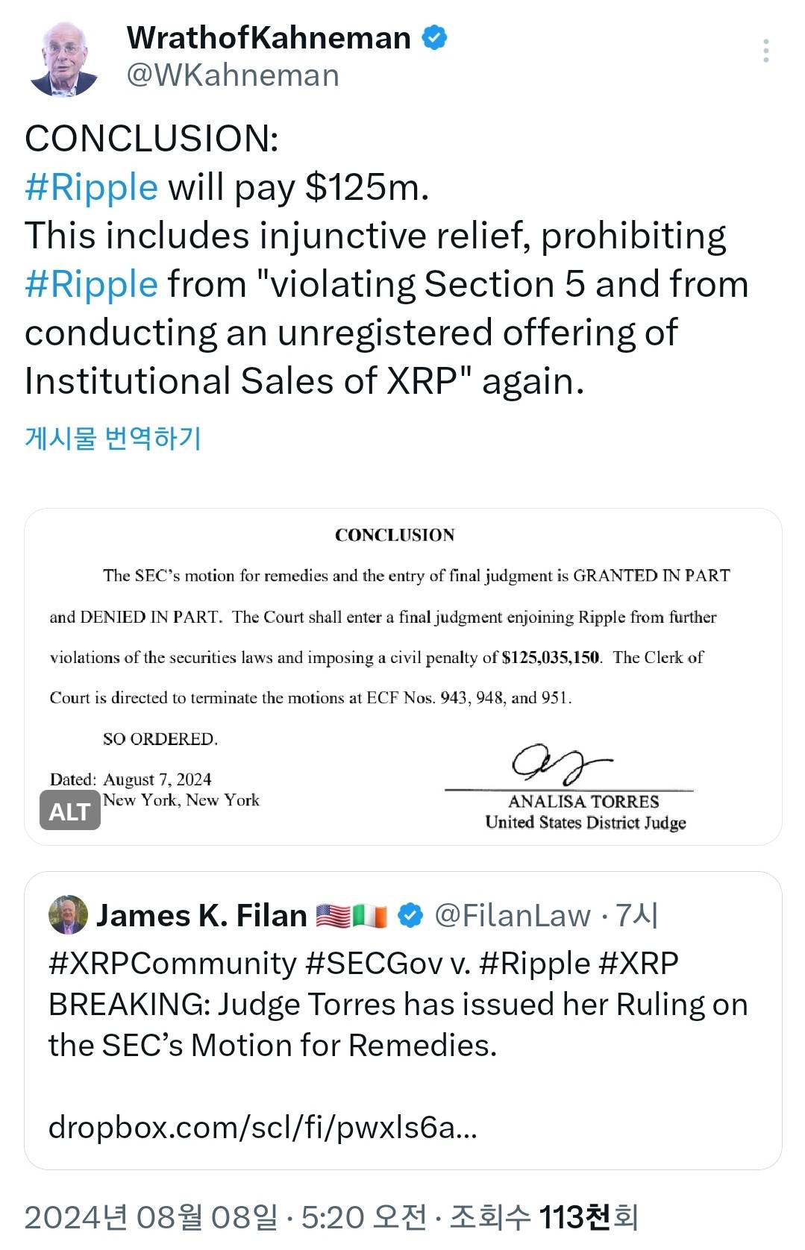Click James K. Filan's avatar
Image resolution: width=805 pixels, height=1250 pixels.
[68, 915]
